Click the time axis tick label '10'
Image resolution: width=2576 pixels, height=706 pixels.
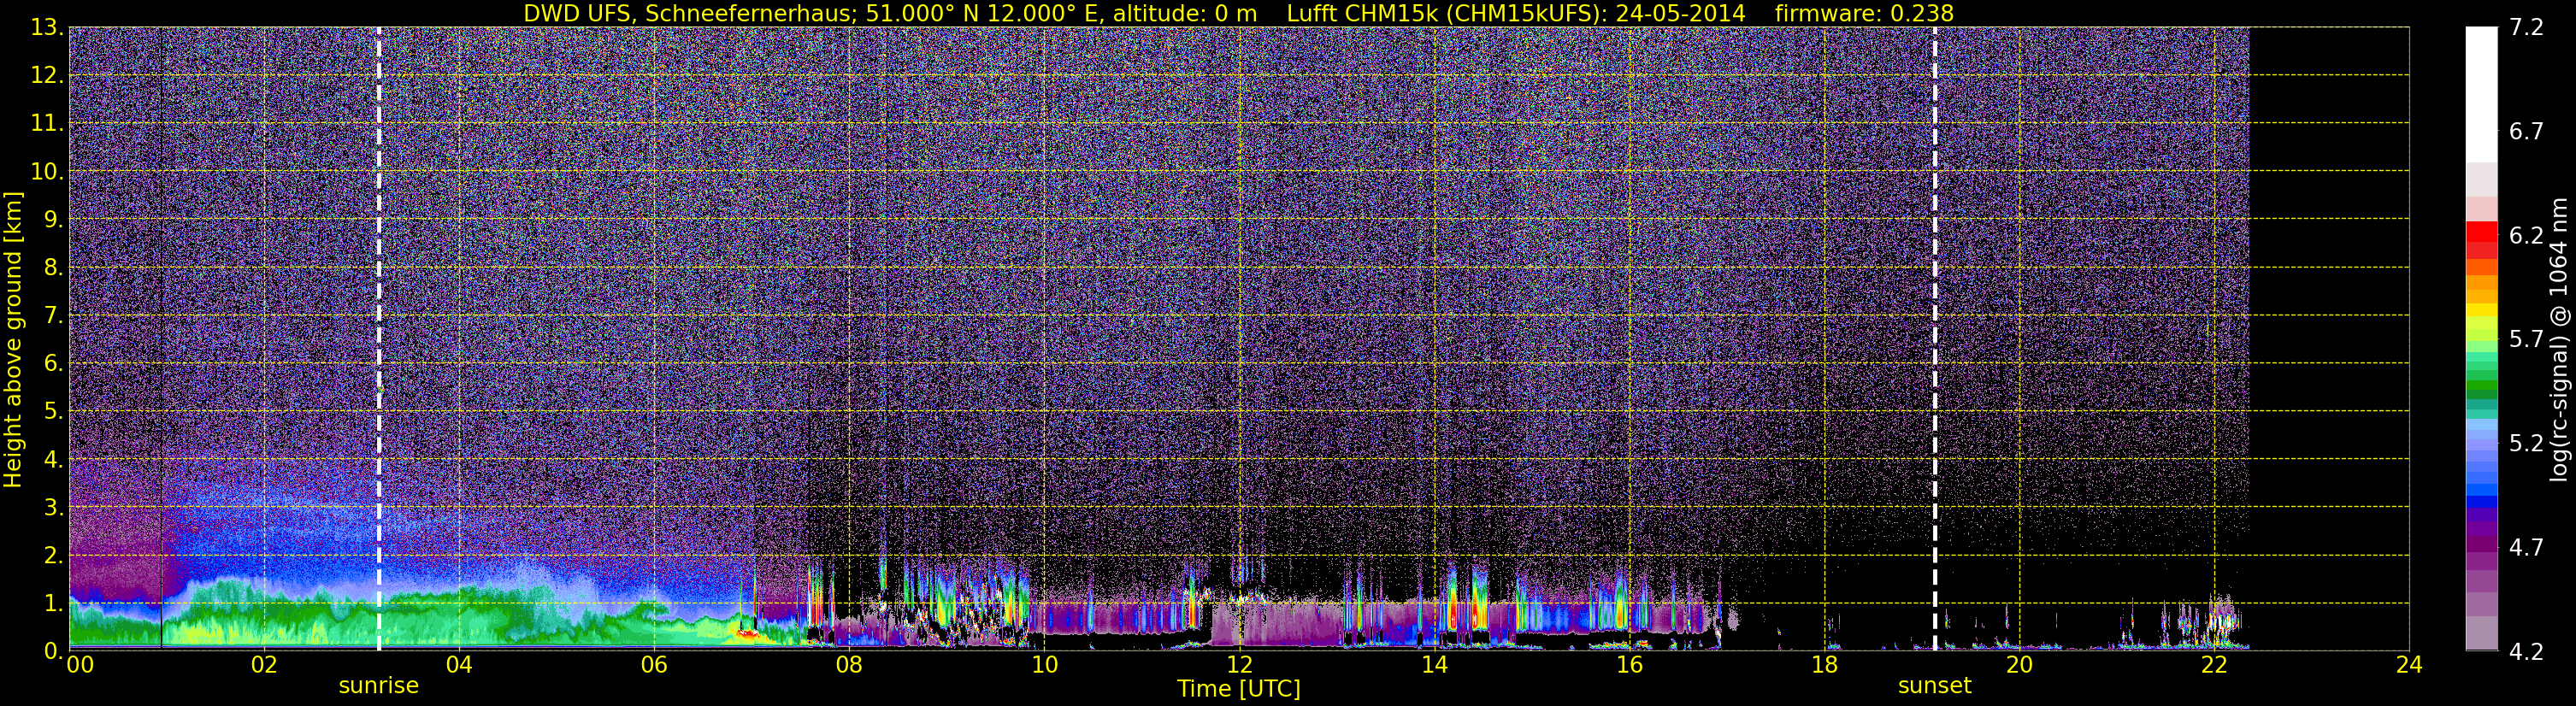(1044, 665)
